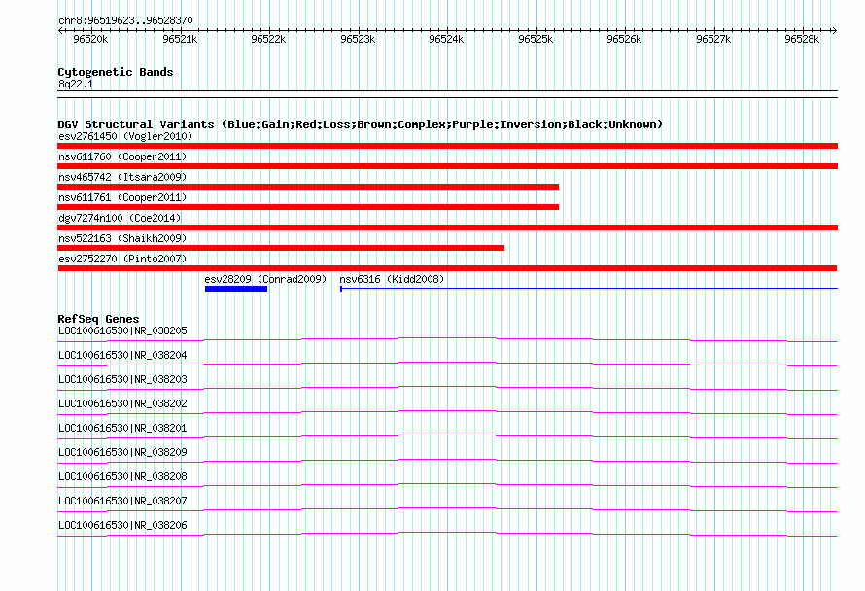Click the ruler's left arrow end
Image resolution: width=865 pixels, height=591 pixels.
tap(60, 31)
